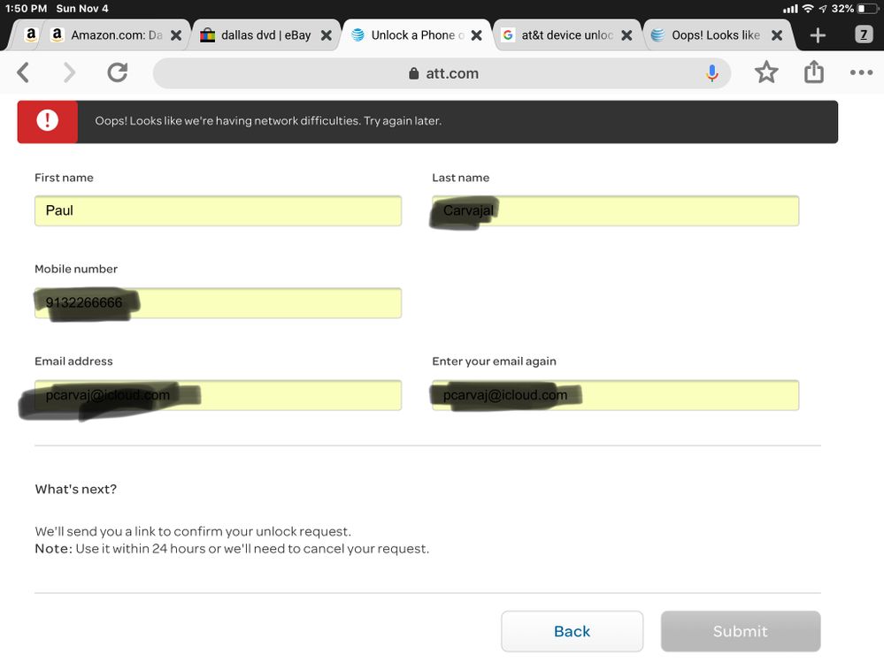This screenshot has height=662, width=884.
Task: Click the Z icon in the tab bar
Action: 864,35
